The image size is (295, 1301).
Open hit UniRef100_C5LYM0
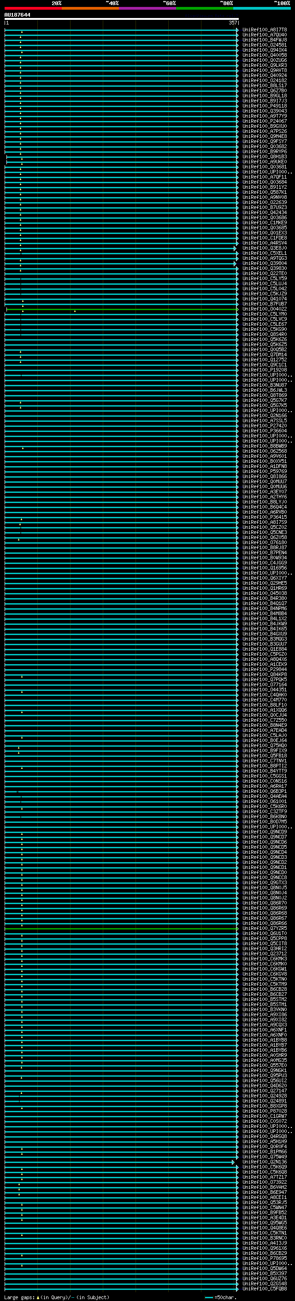(264, 314)
